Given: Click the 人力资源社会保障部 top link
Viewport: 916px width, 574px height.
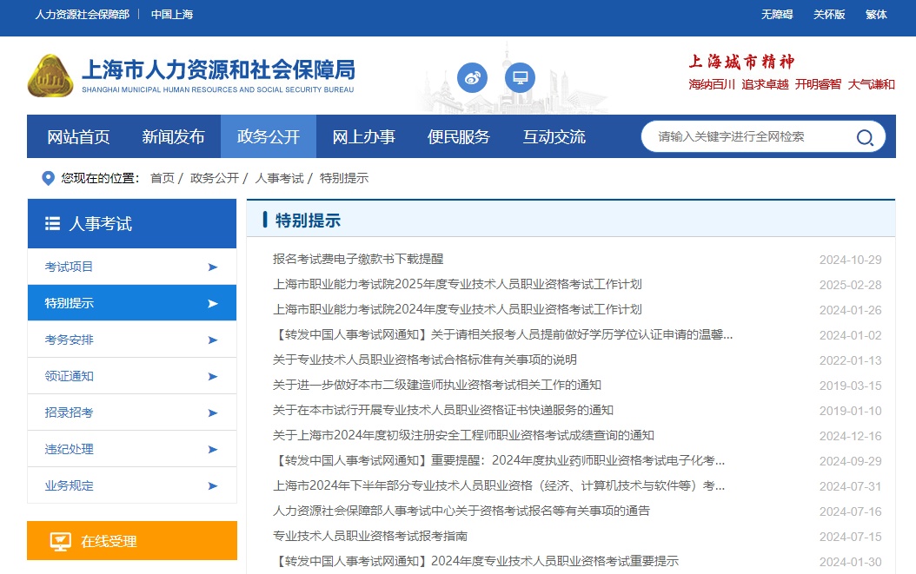Looking at the screenshot, I should (83, 15).
